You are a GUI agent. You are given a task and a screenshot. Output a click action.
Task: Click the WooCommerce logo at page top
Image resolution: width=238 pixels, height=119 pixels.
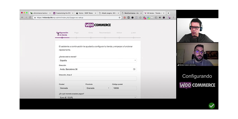tap(98, 25)
